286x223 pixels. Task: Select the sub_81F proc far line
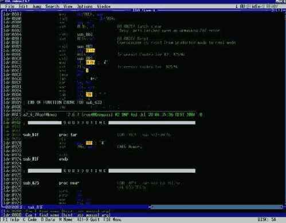(50, 135)
